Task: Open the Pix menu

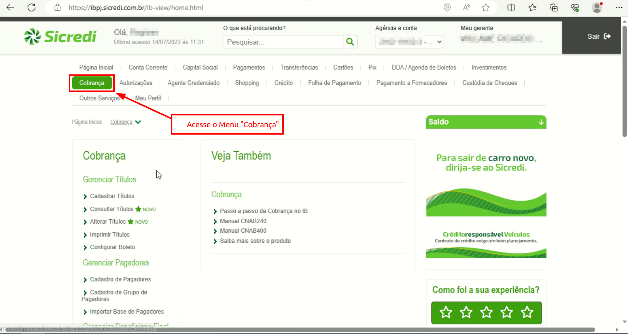Action: (372, 67)
